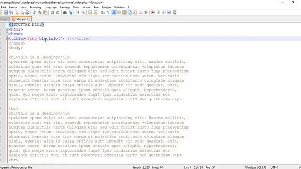Open the User Defined Language icon
Viewport: 301px width, 169px height.
point(119,13)
